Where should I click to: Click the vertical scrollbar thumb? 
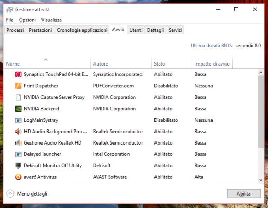261,112
